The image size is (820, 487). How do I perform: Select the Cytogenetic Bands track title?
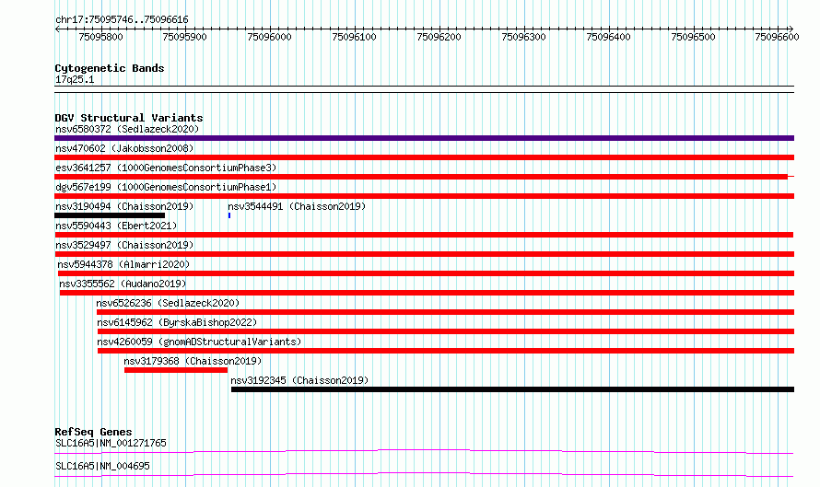[x=110, y=68]
